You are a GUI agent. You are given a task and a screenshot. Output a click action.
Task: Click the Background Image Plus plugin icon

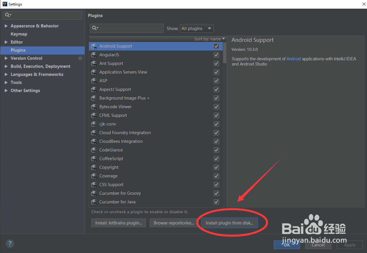[x=94, y=98]
